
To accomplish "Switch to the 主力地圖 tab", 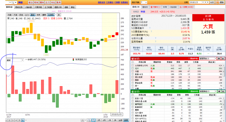I will [48, 7].
